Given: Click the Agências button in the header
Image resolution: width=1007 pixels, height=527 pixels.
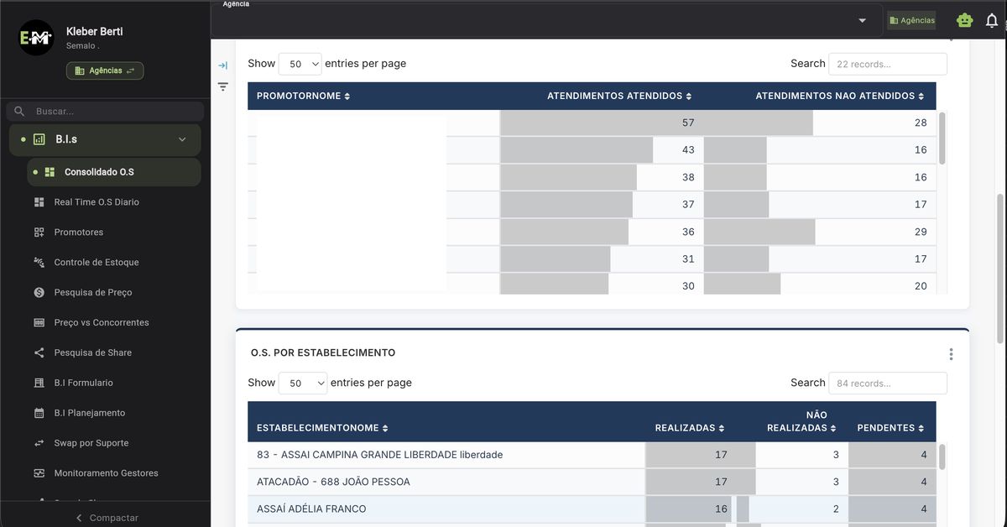Looking at the screenshot, I should point(911,19).
